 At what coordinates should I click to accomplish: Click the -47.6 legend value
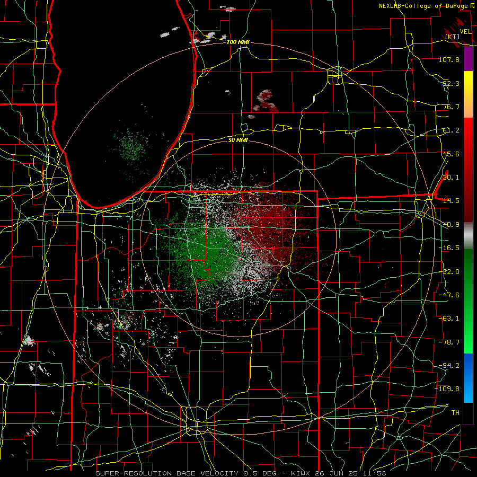click(449, 295)
